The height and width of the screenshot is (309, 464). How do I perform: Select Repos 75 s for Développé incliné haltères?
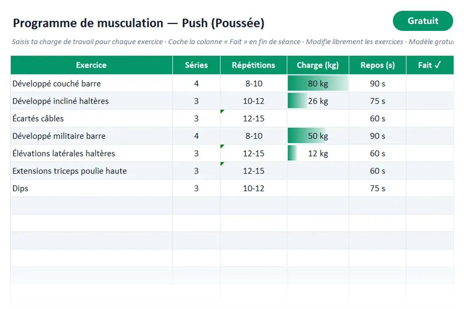point(377,101)
